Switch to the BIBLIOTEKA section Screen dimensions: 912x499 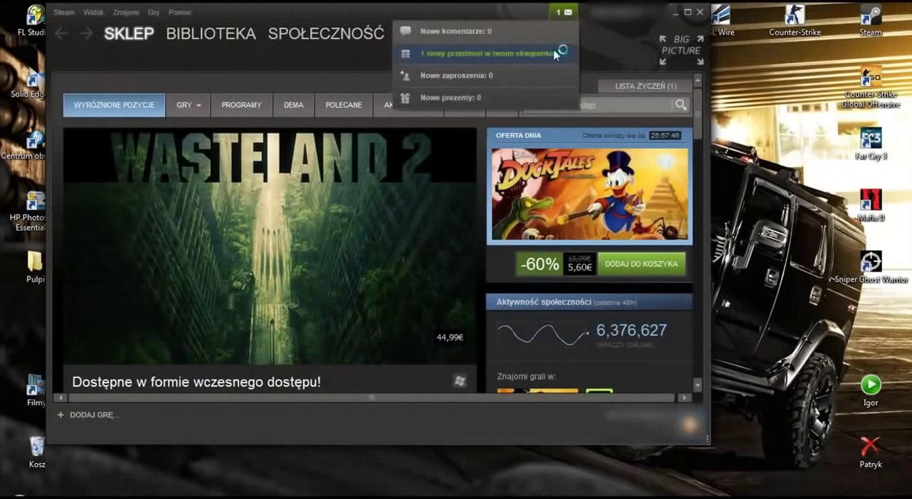tap(211, 33)
